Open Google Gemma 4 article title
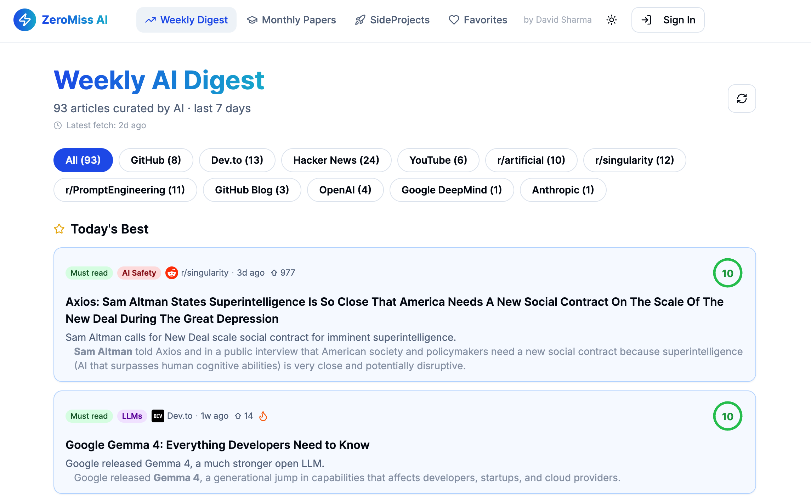Screen dimensions: 811x501 tap(217, 445)
